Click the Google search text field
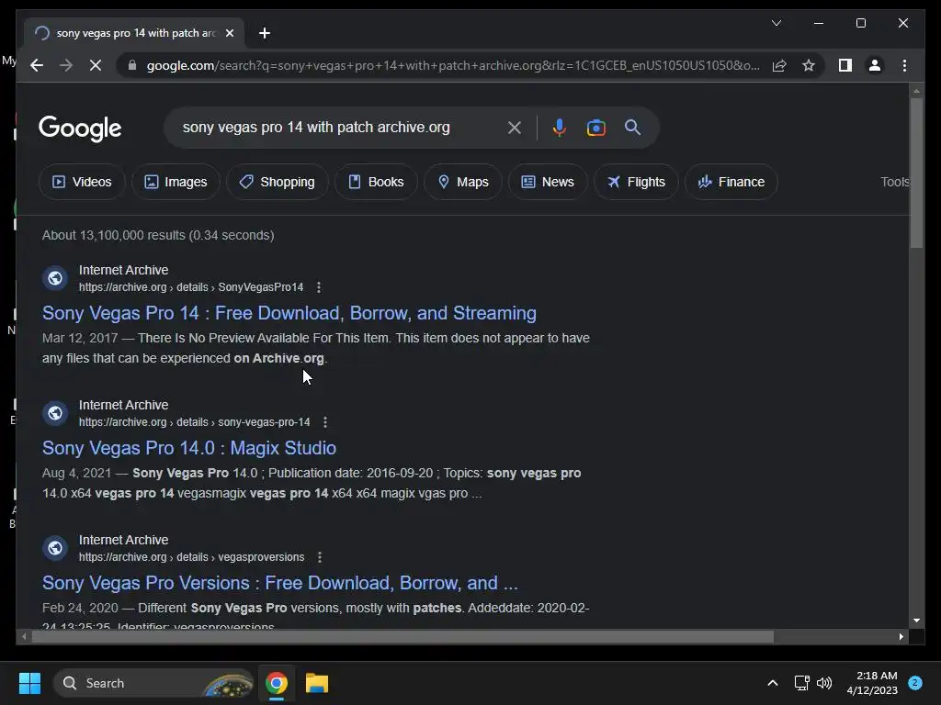The height and width of the screenshot is (705, 941). click(x=339, y=127)
